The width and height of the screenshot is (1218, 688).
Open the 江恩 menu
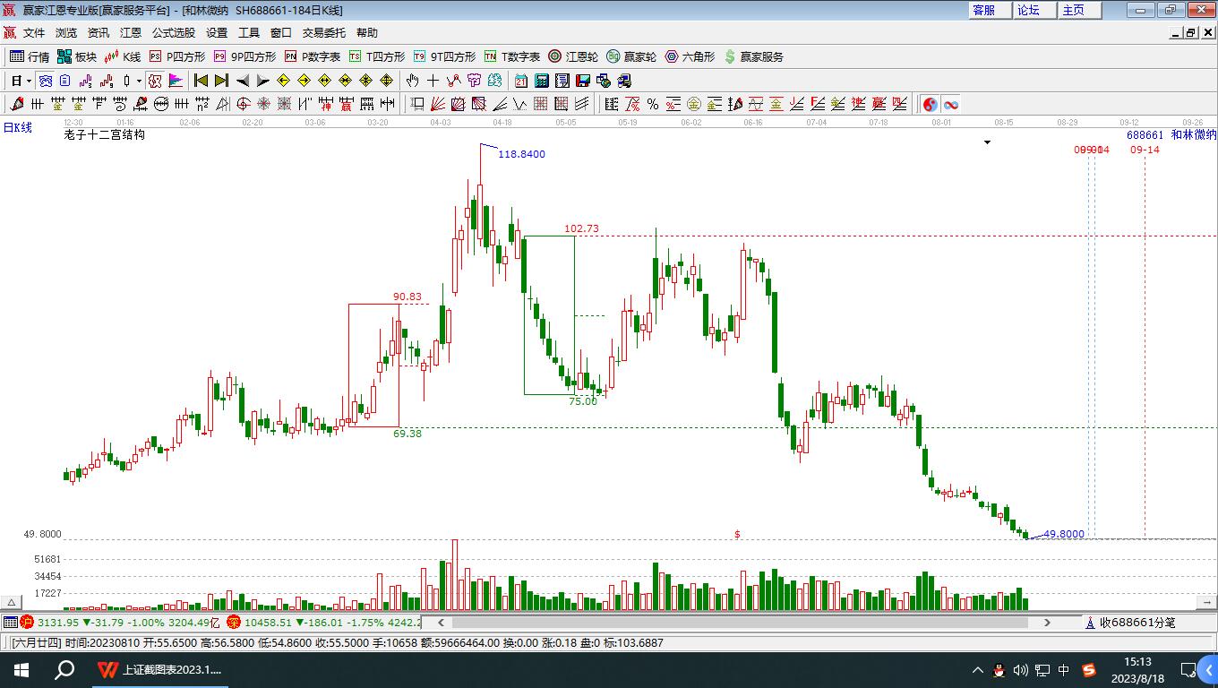click(131, 32)
